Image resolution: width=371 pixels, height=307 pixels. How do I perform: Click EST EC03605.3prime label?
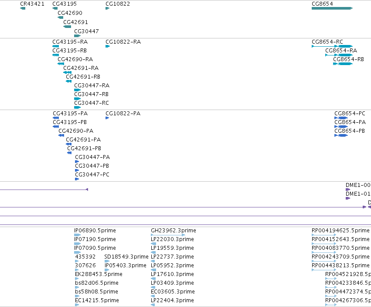pos(173,292)
